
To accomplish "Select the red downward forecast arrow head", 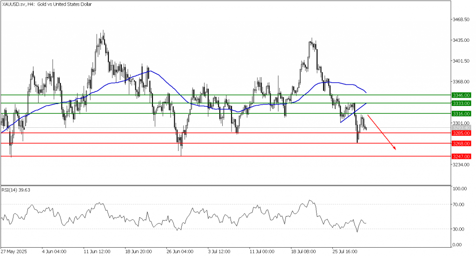I will click(x=395, y=149).
